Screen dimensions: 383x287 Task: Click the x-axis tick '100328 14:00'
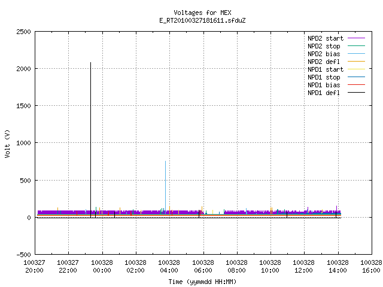pos(338,267)
